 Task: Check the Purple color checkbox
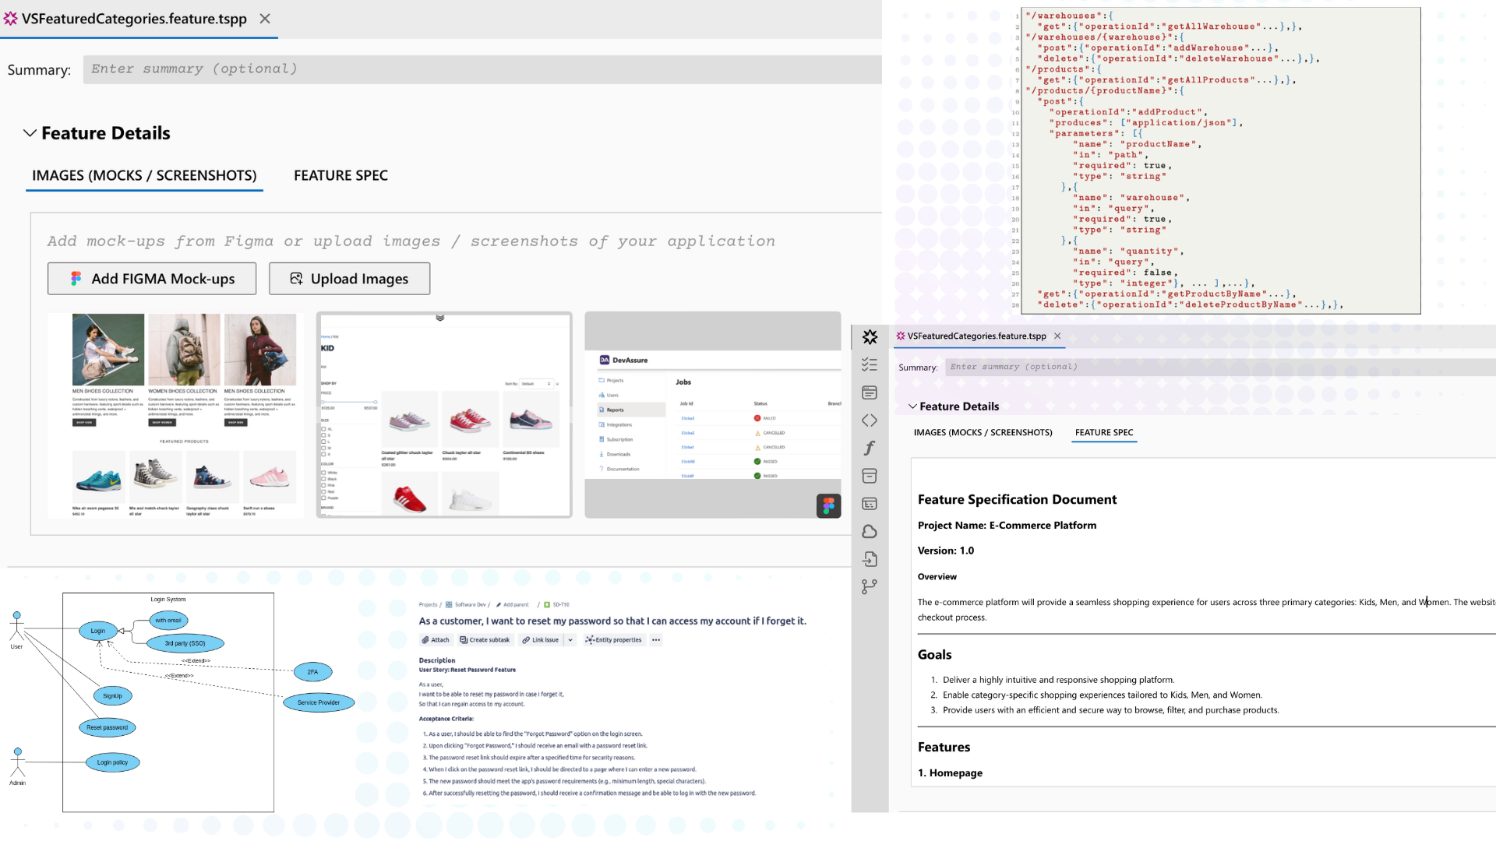click(324, 498)
